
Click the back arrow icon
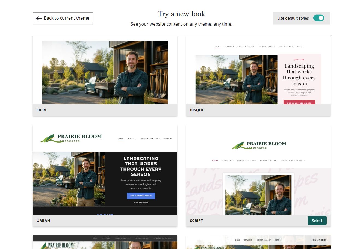[39, 18]
